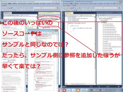Click Start Debugging arrow in MediaServicesSDKSamples toolbar
Image resolution: width=123 pixels, height=92 pixels.
32,8
